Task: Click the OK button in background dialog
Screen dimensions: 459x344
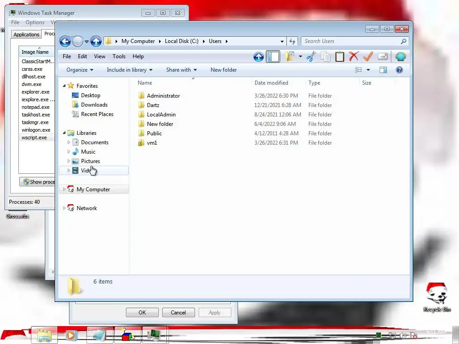Action: click(142, 312)
